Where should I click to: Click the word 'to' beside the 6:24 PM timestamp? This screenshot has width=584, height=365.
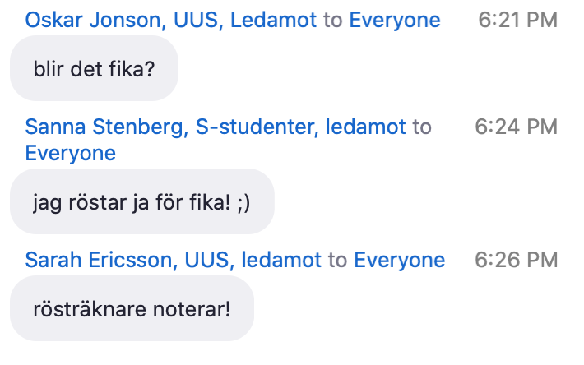coord(422,127)
